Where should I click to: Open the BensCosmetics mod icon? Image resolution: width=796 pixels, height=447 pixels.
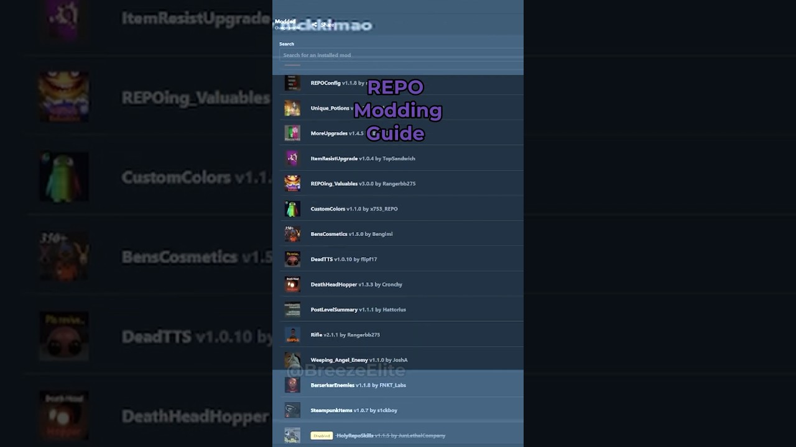[x=292, y=234]
